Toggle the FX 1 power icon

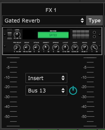click(73, 91)
